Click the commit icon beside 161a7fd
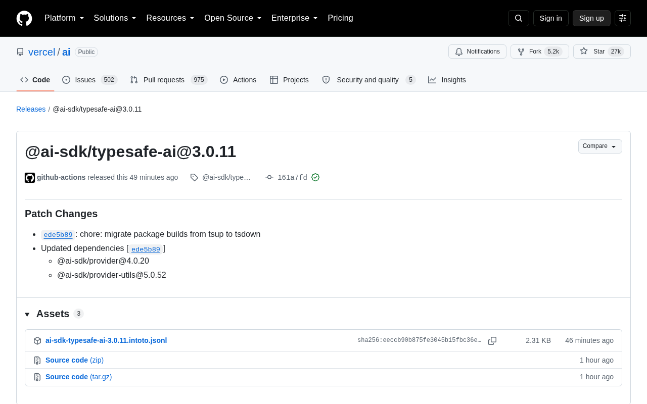The height and width of the screenshot is (404, 647). [x=269, y=177]
